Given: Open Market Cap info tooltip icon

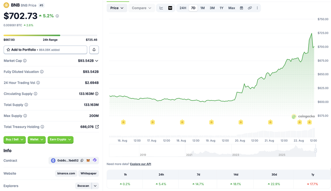Looking at the screenshot, I should [x=25, y=61].
